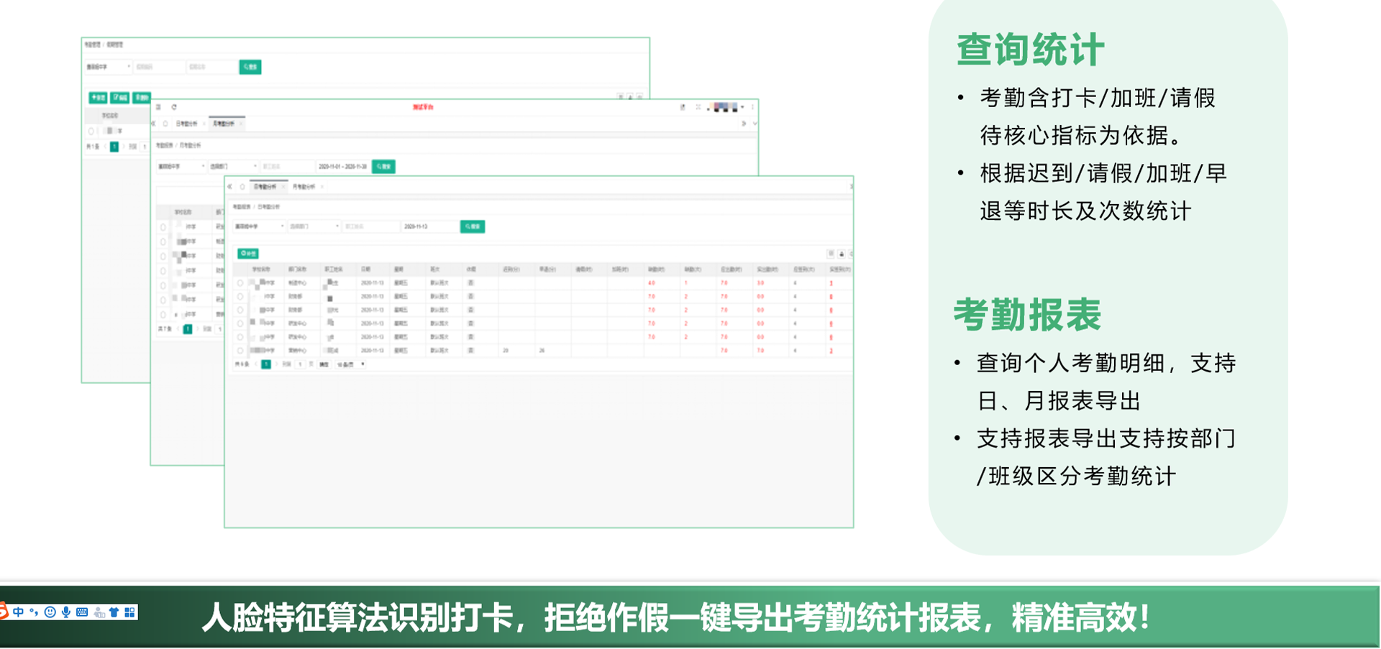Open the 选择部门 department dropdown
The height and width of the screenshot is (649, 1381).
(314, 226)
